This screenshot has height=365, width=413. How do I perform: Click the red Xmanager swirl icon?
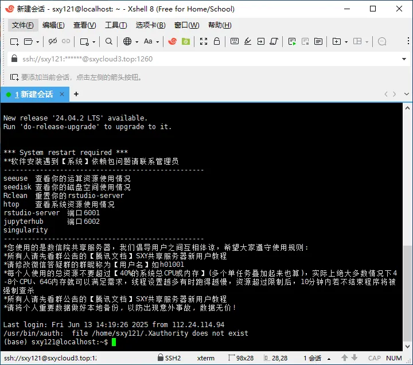[x=172, y=41]
